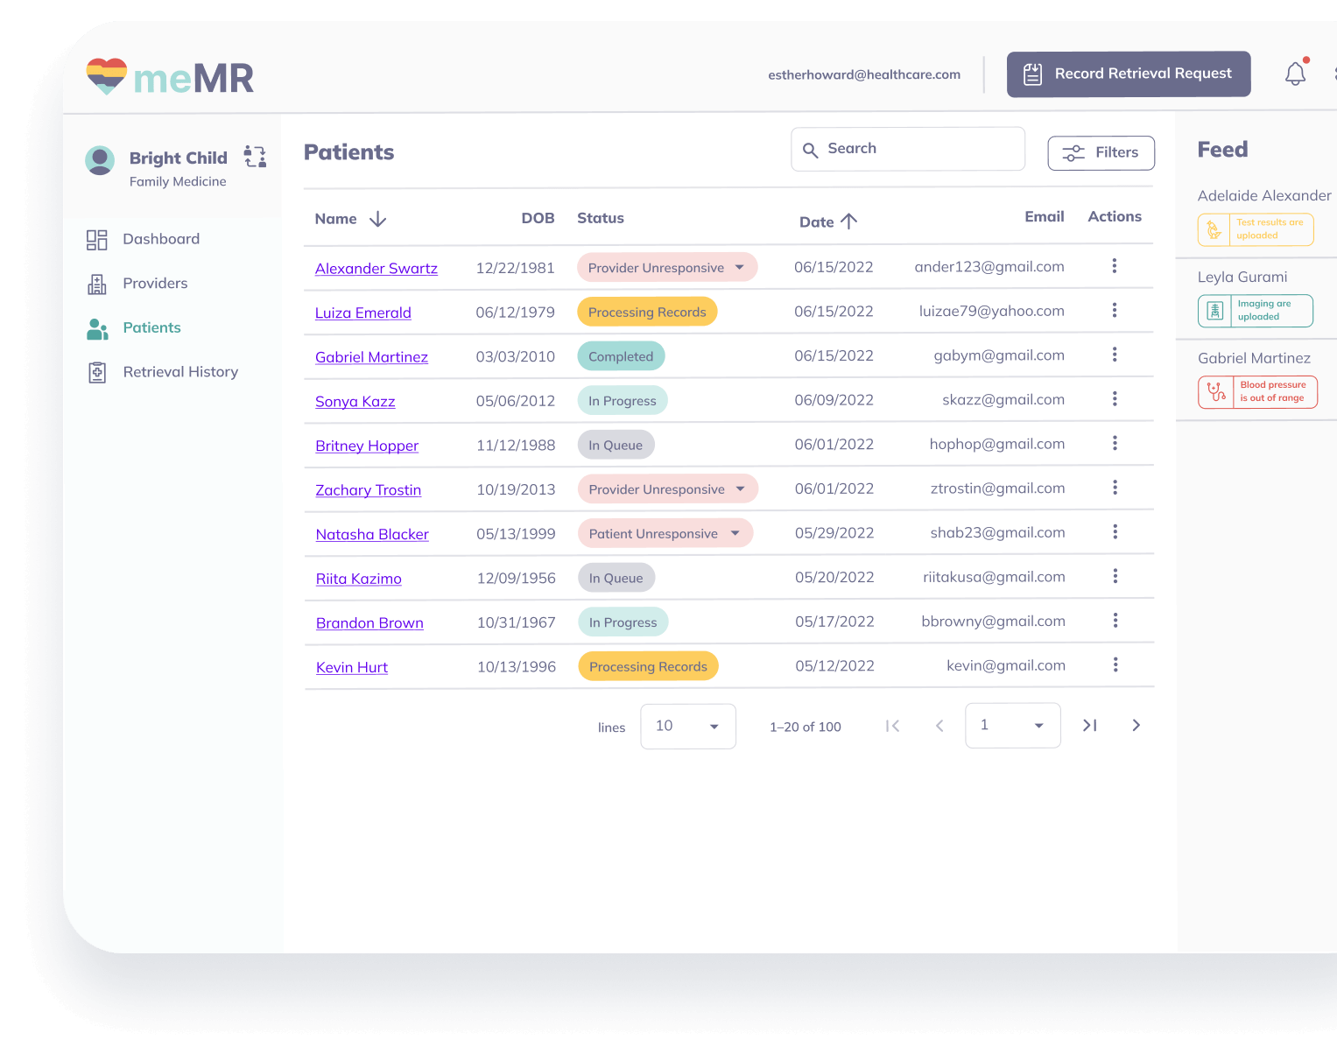Open Brandon Brown patient link
Viewport: 1337px width, 1061px height.
pos(369,623)
